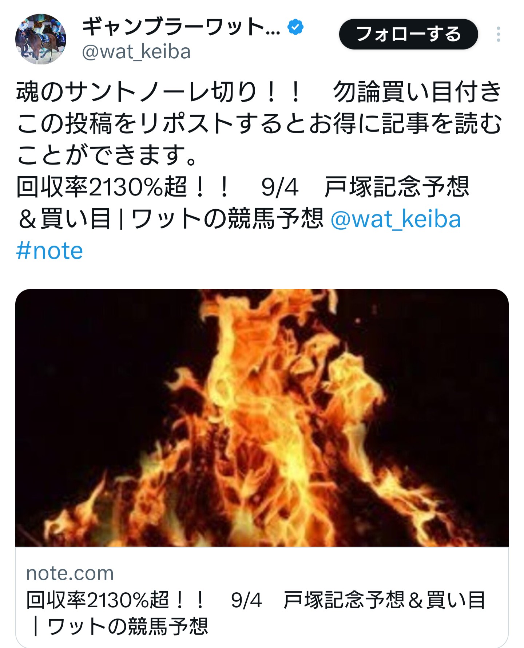Click the 勿論買い目付き text
Viewport: 524px width, 648px height.
click(x=417, y=92)
